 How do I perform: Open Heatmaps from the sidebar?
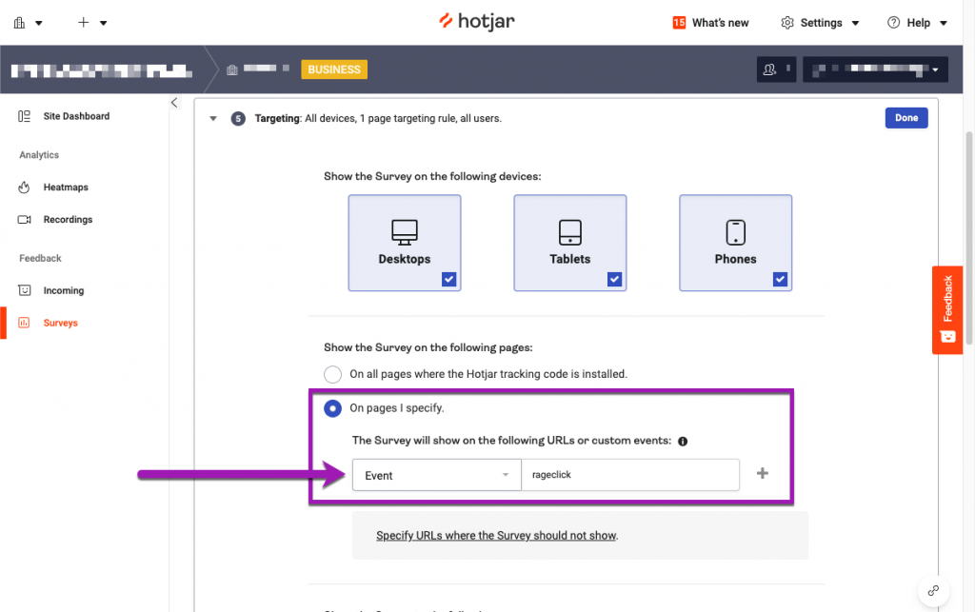point(66,187)
